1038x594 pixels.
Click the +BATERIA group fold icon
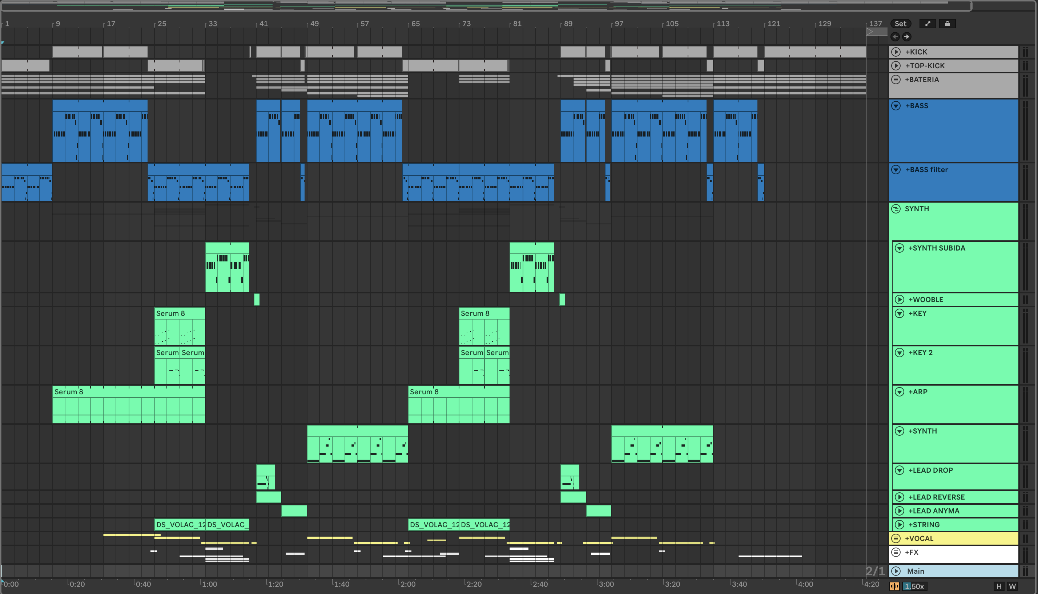pos(896,80)
